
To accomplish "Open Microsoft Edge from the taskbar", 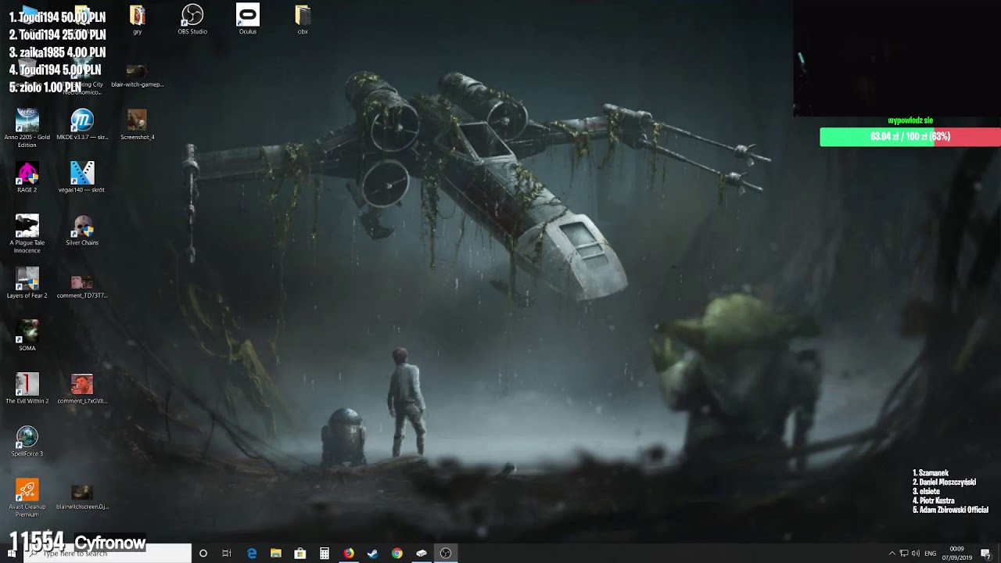I will (x=252, y=553).
